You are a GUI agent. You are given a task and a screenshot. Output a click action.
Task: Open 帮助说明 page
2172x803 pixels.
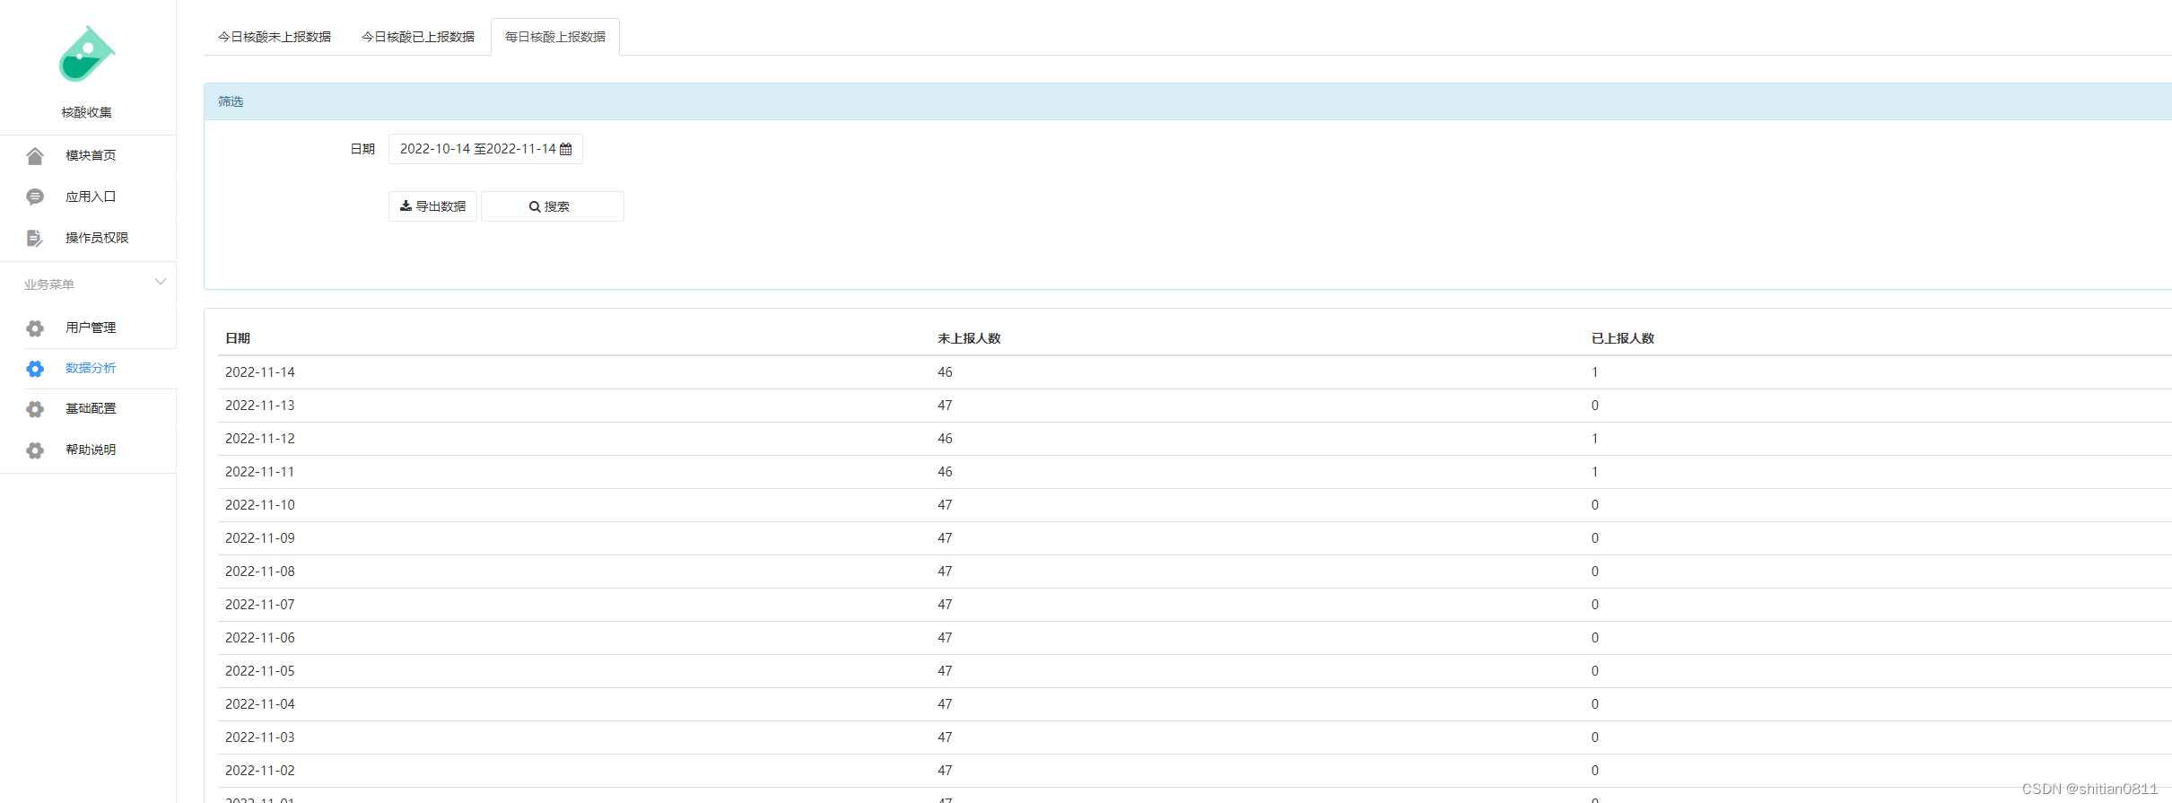click(x=91, y=450)
